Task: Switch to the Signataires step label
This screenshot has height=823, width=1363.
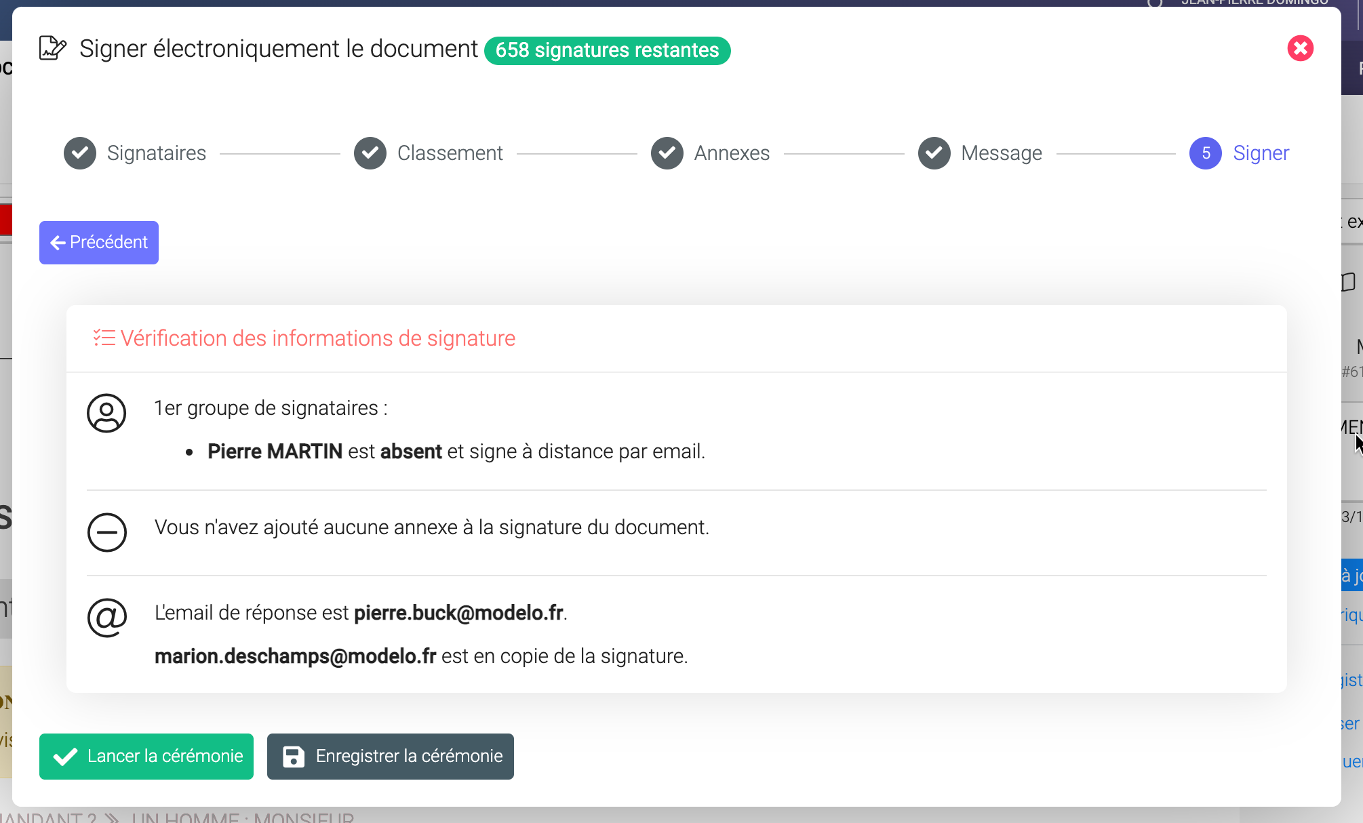Action: pyautogui.click(x=157, y=153)
